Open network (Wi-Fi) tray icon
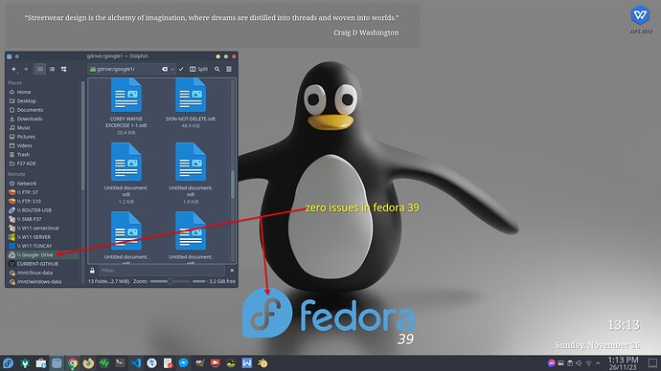 (x=588, y=363)
